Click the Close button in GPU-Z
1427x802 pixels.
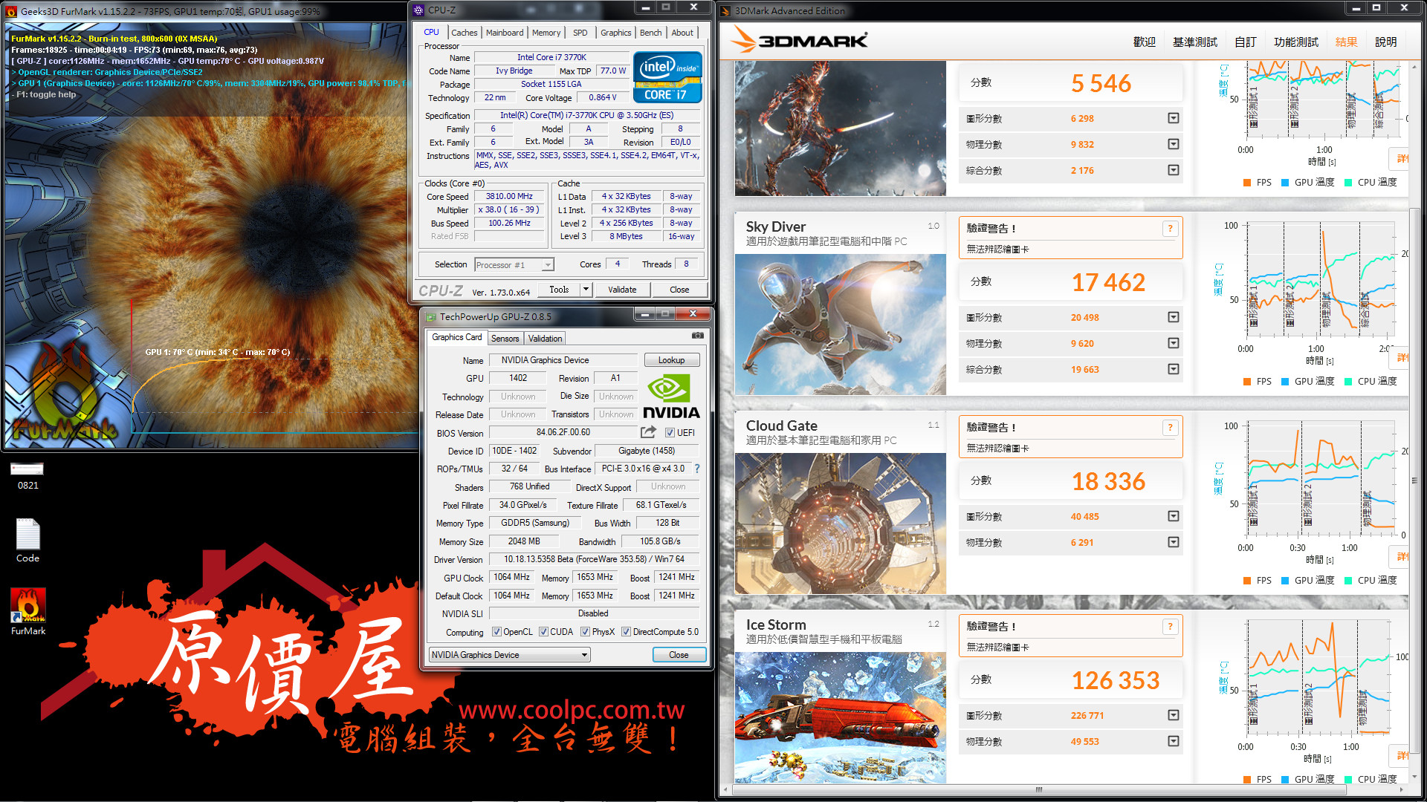(679, 655)
